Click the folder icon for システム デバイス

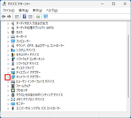pyautogui.click(x=13, y=50)
